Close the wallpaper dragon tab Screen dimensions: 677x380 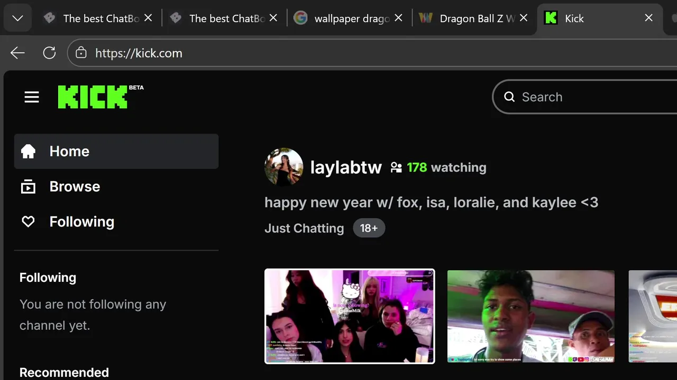tap(399, 18)
